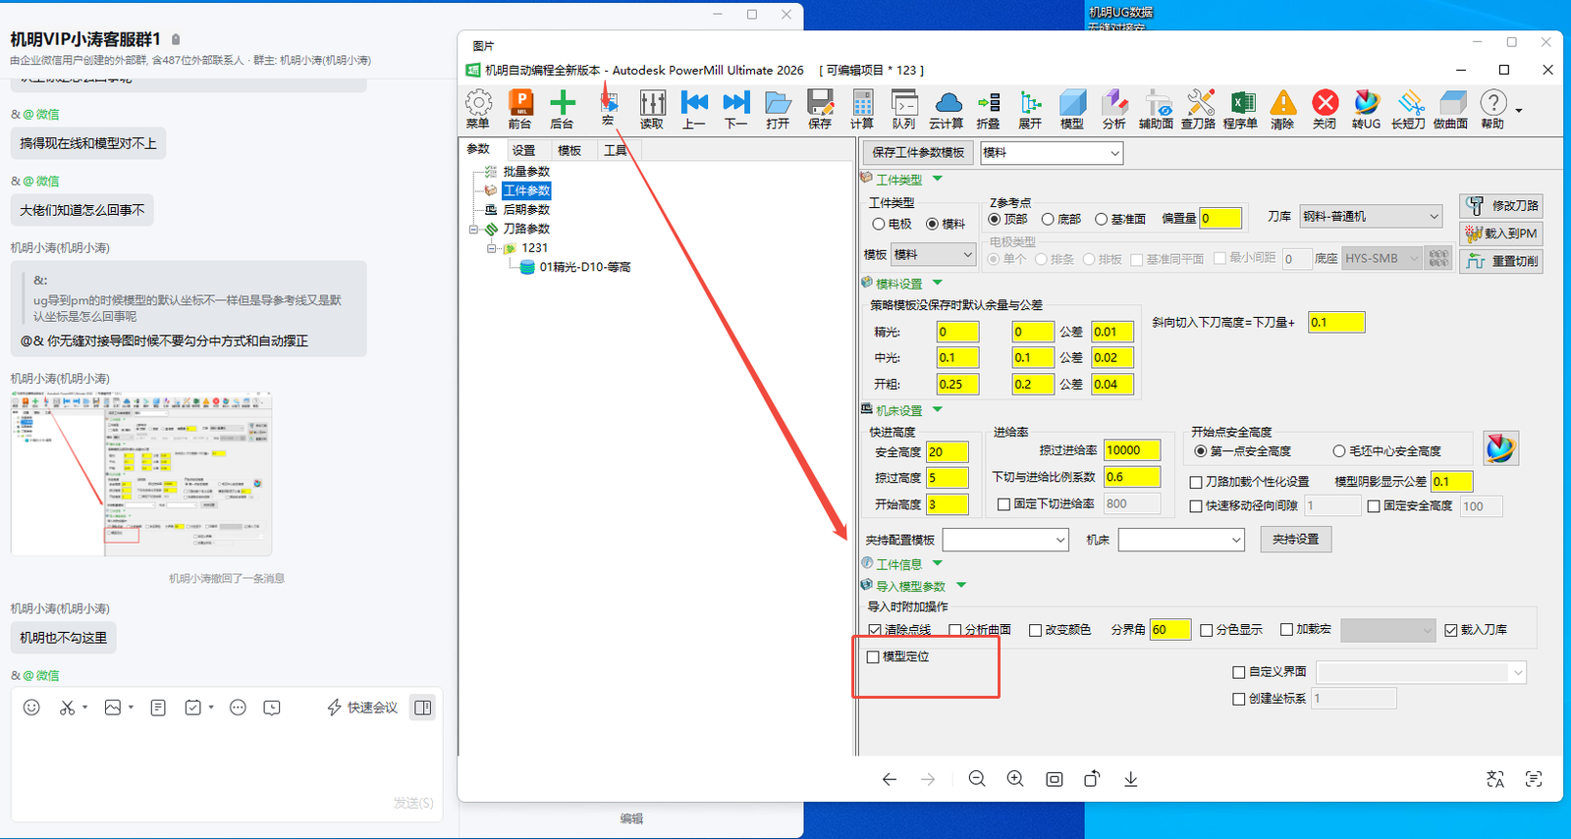This screenshot has width=1571, height=839.
Task: Click the document file icon in chat toolbar
Action: (x=158, y=708)
